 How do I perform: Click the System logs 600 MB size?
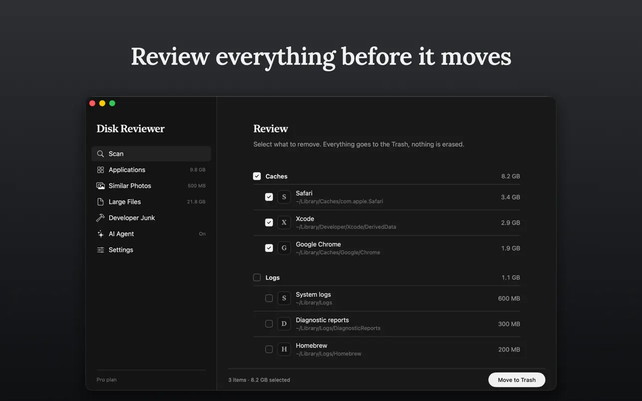(x=509, y=298)
